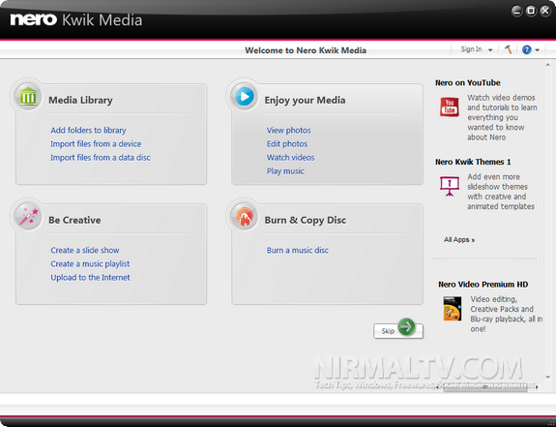Image resolution: width=556 pixels, height=427 pixels.
Task: Click the window resize grip in corner
Action: click(x=551, y=422)
